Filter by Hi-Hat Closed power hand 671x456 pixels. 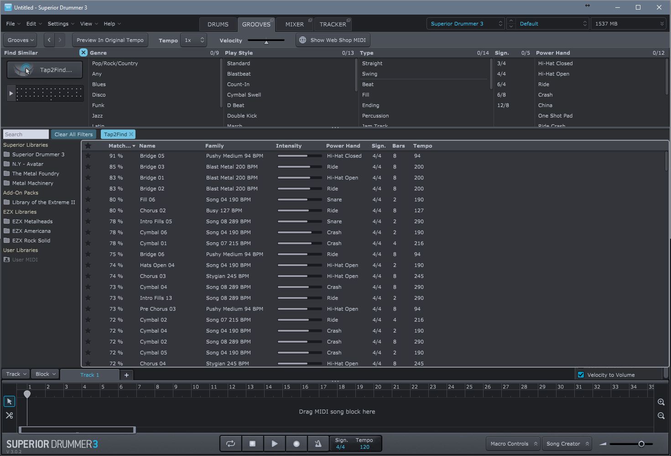pos(555,63)
